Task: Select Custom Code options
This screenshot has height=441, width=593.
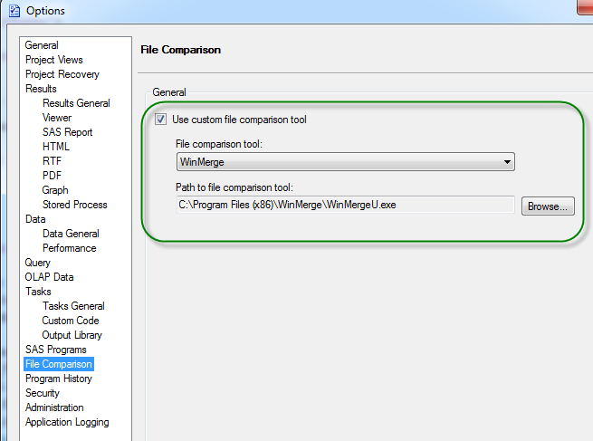Action: click(71, 321)
